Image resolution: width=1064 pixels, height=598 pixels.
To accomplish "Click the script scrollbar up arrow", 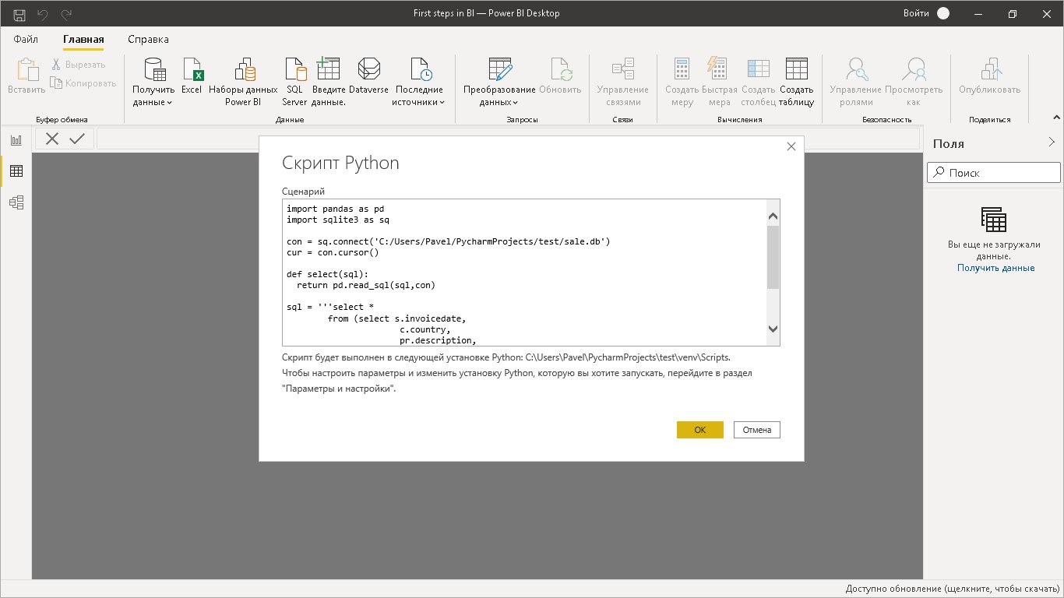I will click(773, 216).
